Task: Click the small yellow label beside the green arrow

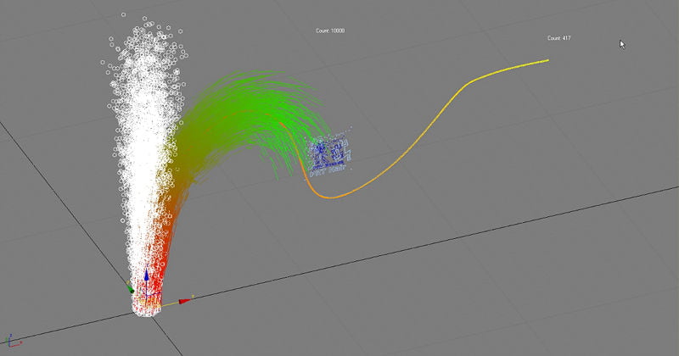Action: click(126, 282)
